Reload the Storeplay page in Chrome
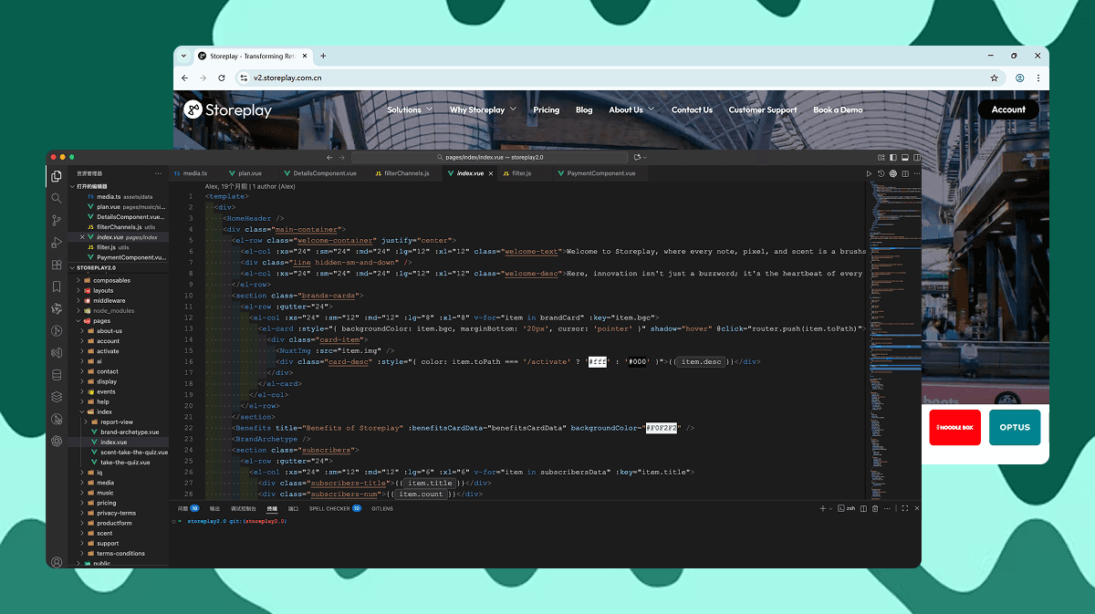 [222, 78]
